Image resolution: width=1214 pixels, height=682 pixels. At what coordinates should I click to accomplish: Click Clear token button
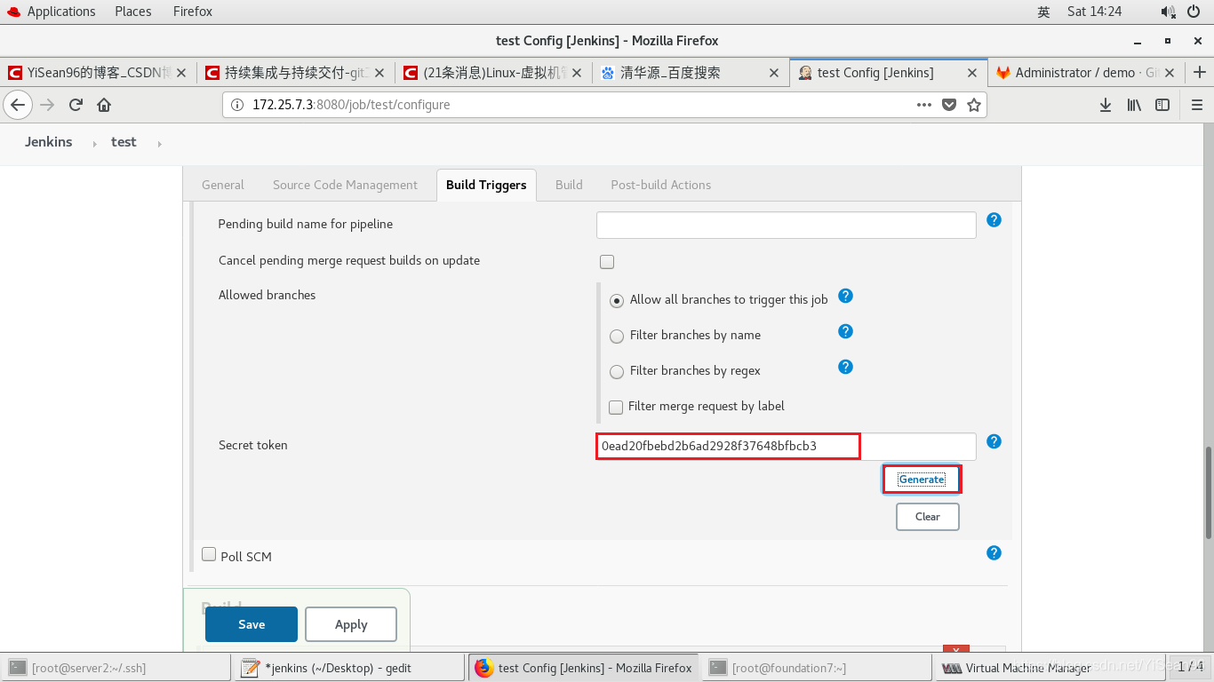click(927, 517)
